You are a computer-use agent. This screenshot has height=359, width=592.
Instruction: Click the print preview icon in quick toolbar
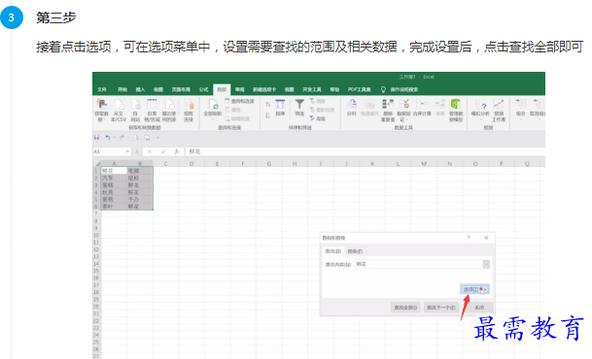click(x=136, y=138)
